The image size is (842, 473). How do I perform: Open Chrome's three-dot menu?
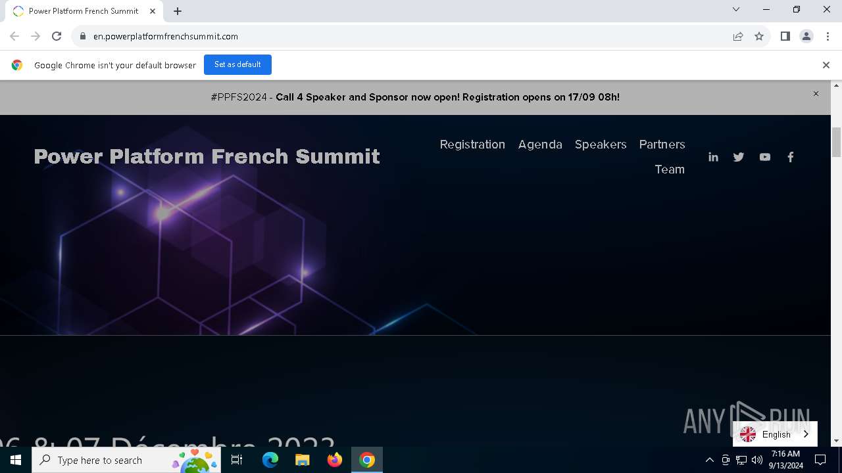827,36
